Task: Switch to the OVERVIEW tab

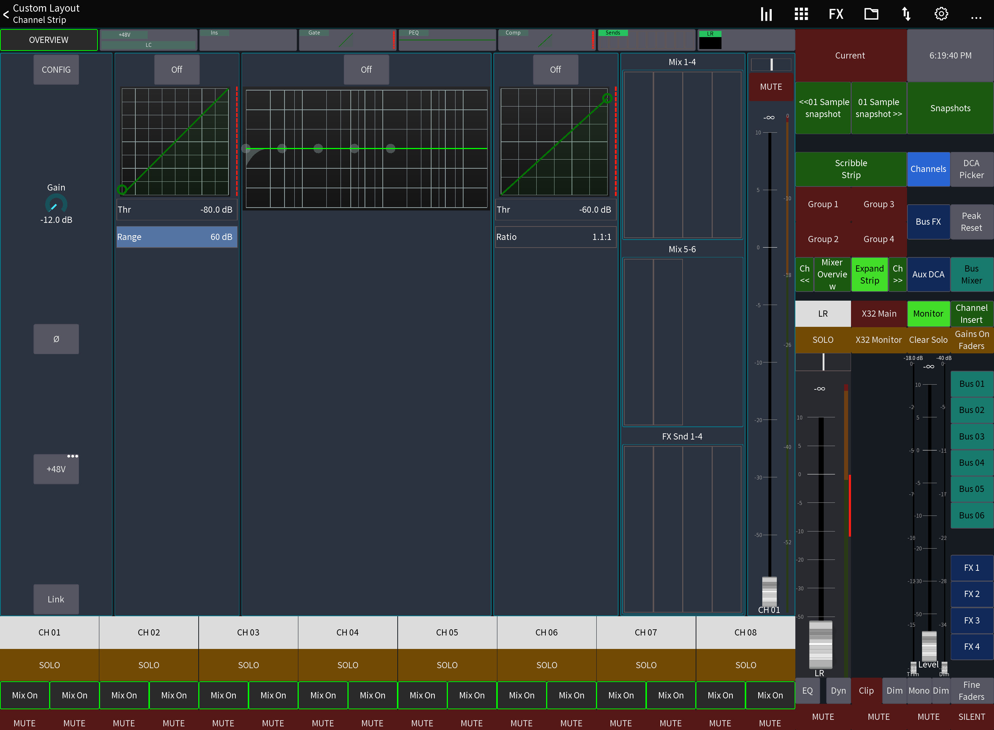Action: pos(49,39)
